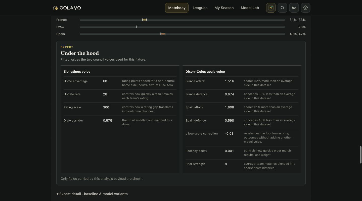Go to the Leagues tab
The height and width of the screenshot is (201, 362).
200,8
